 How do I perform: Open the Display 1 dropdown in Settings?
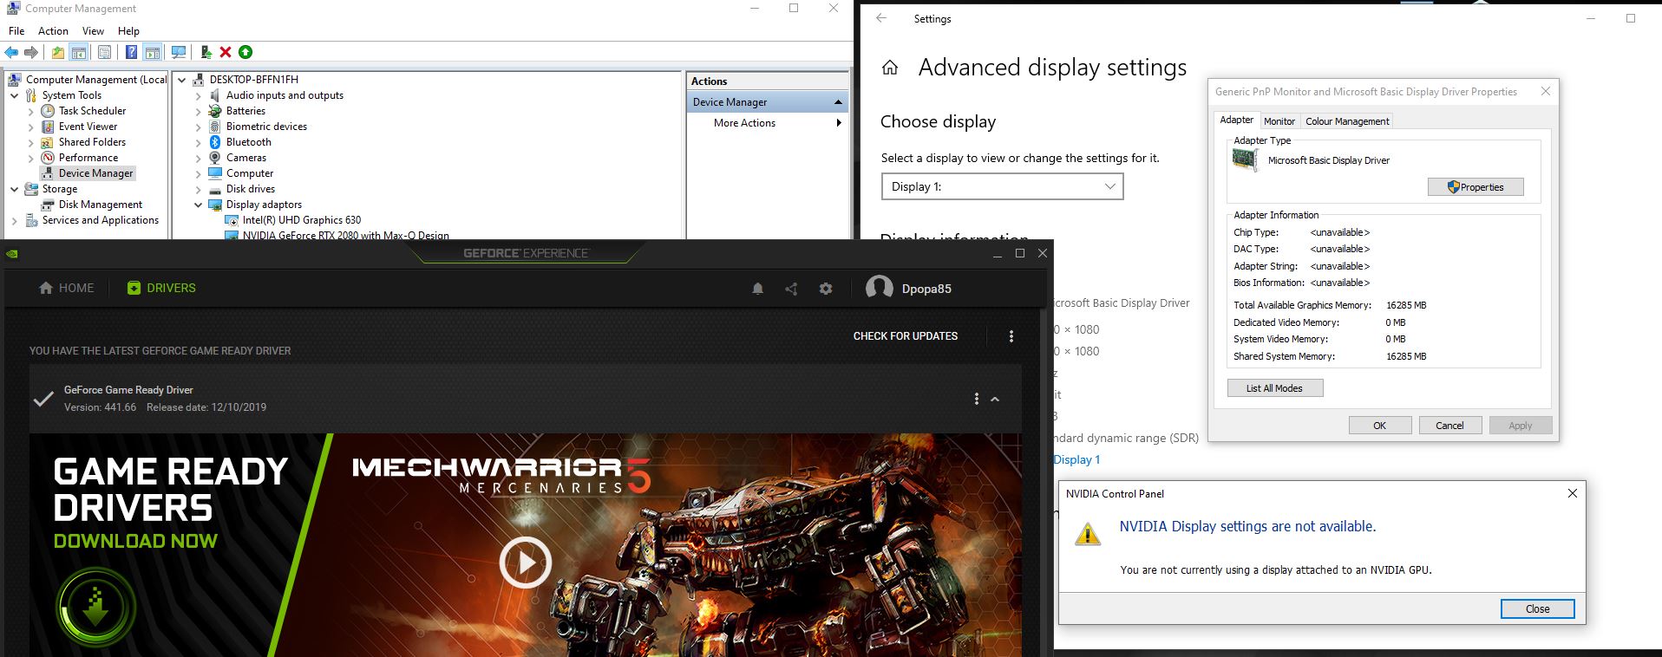pyautogui.click(x=1002, y=186)
